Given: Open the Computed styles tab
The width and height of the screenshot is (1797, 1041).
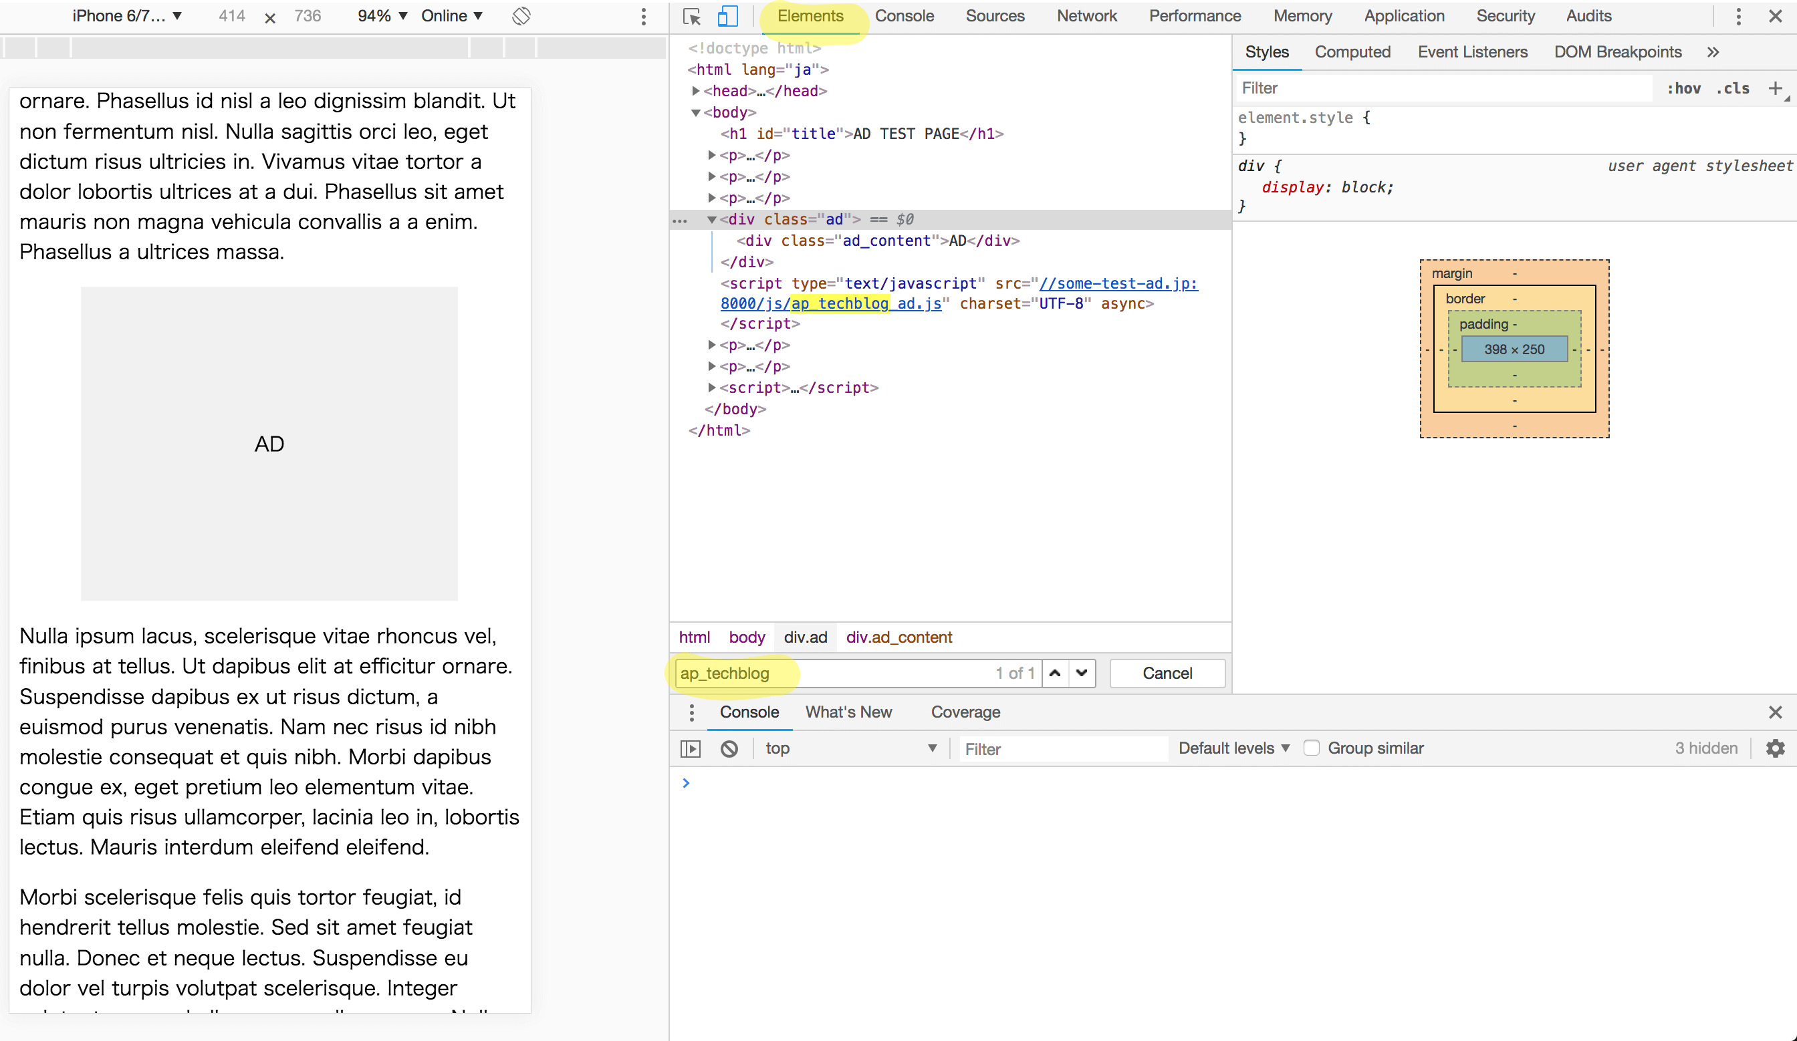Looking at the screenshot, I should (x=1352, y=52).
